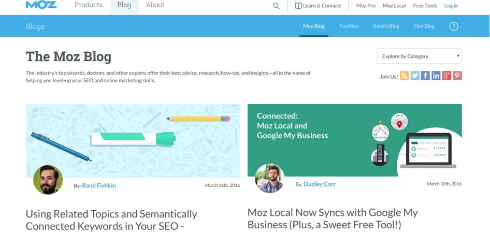Open author Dudley Carr's profile link

point(320,184)
